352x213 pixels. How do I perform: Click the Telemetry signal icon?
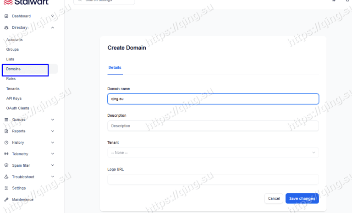[x=6, y=154]
